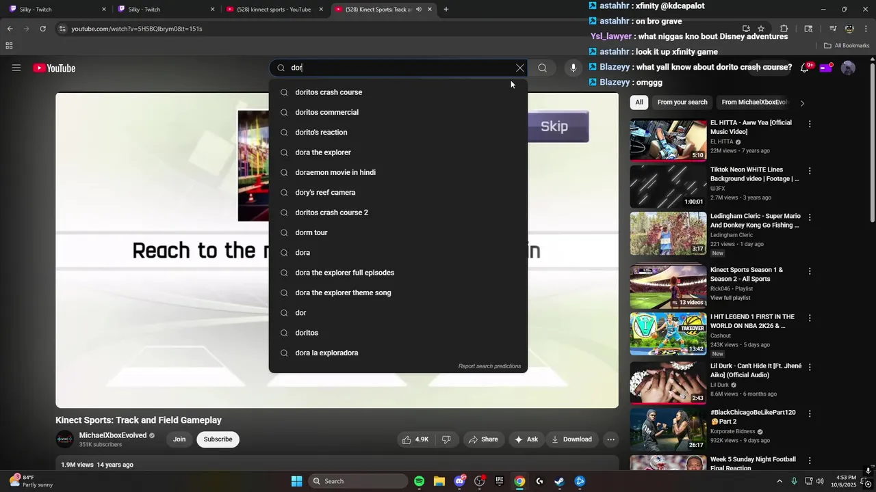Open the YouTube account avatar menu

[x=848, y=68]
